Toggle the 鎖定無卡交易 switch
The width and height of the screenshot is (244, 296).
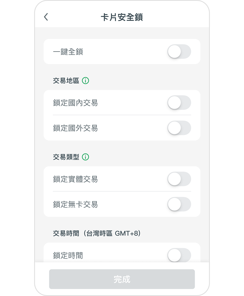tap(179, 204)
